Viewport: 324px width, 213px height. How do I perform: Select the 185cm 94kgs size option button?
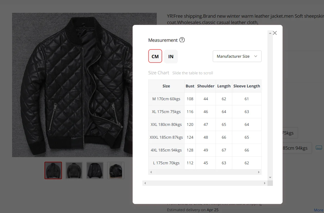point(297,148)
